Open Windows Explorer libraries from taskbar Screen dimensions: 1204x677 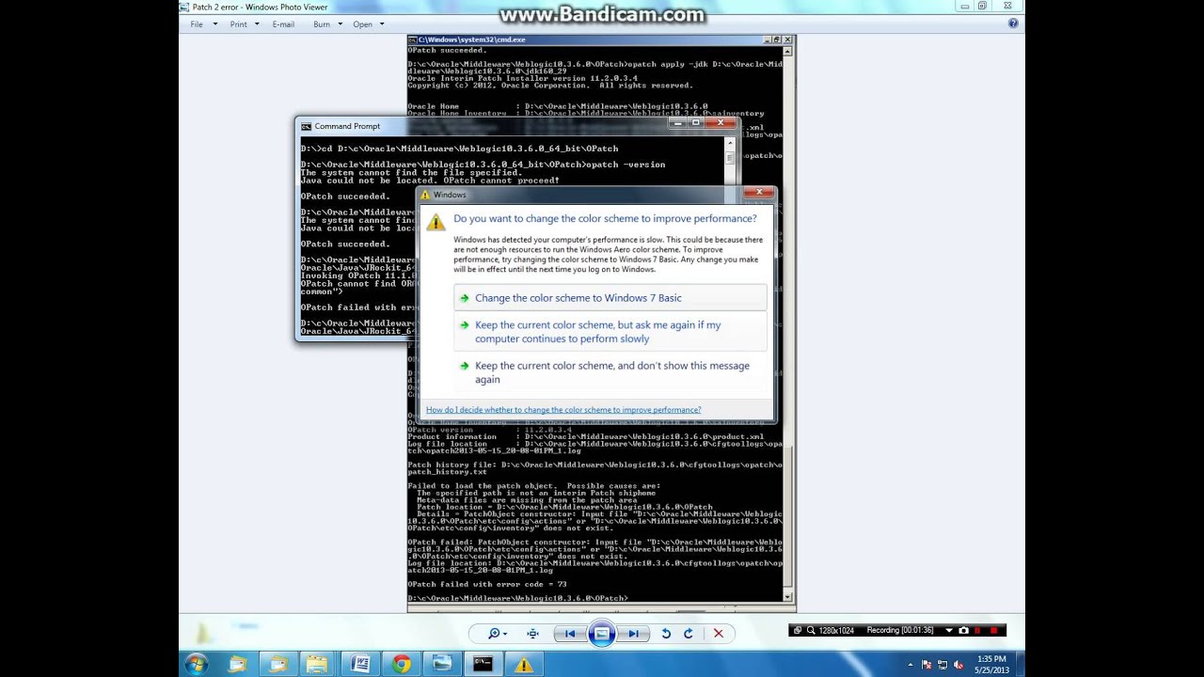tap(318, 665)
